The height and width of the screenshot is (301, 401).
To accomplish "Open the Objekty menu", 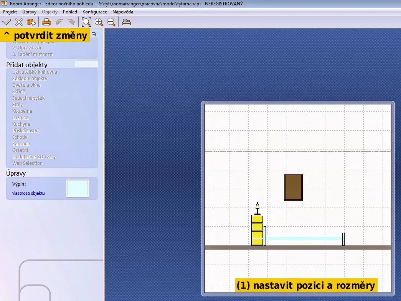I will pyautogui.click(x=50, y=12).
